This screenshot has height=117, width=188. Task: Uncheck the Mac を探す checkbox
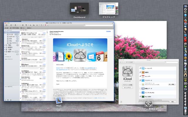click(x=140, y=97)
